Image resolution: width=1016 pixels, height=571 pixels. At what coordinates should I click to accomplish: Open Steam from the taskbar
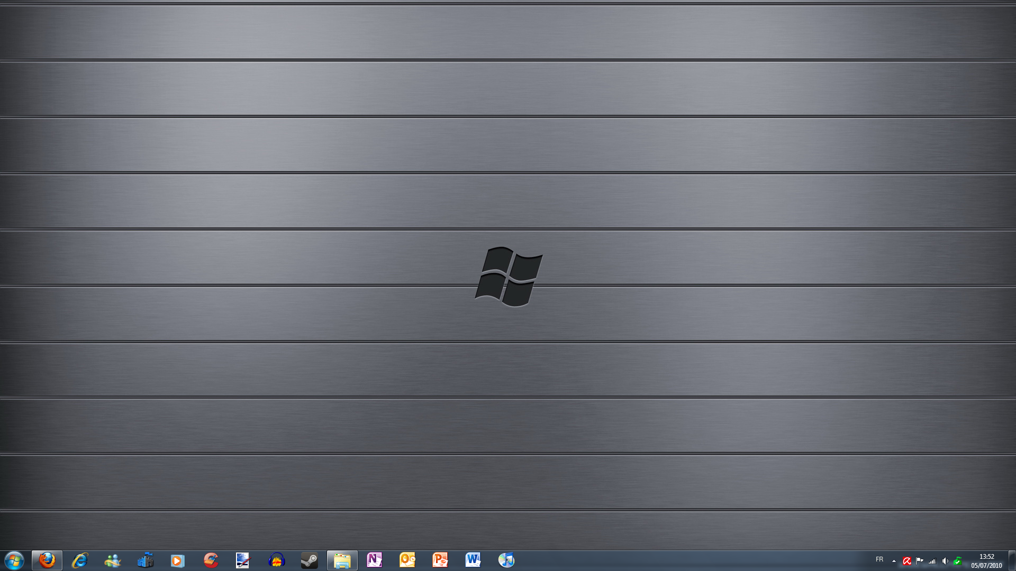310,560
